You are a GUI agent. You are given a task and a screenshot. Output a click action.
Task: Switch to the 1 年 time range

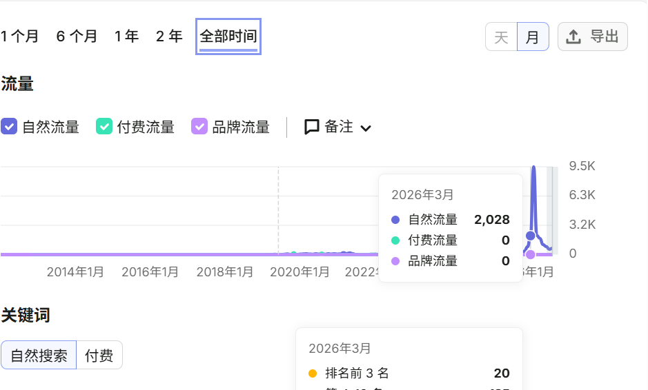[x=126, y=37]
